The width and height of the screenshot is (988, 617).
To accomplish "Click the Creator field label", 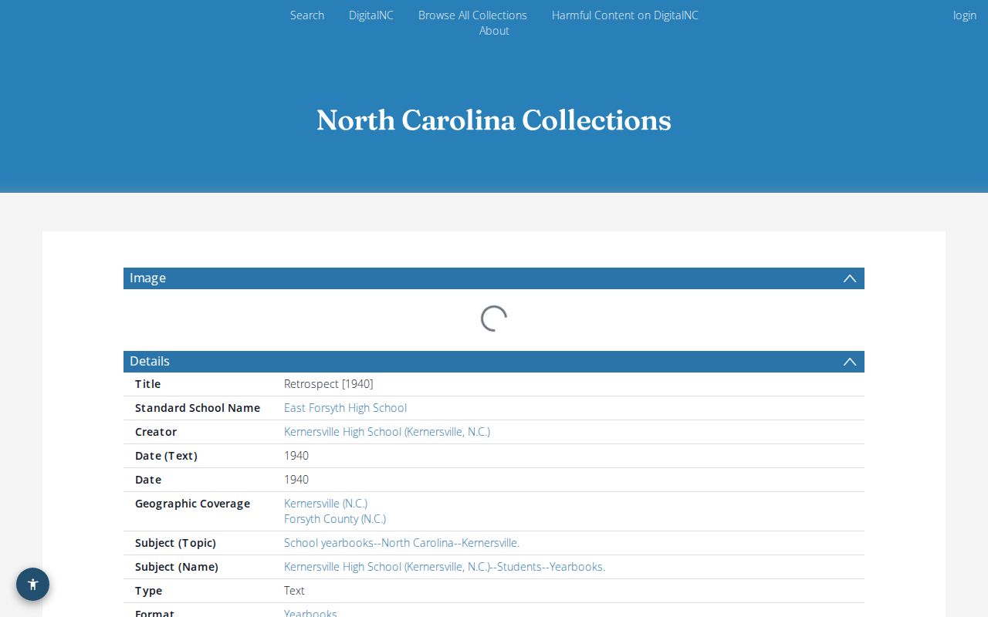I will (156, 432).
